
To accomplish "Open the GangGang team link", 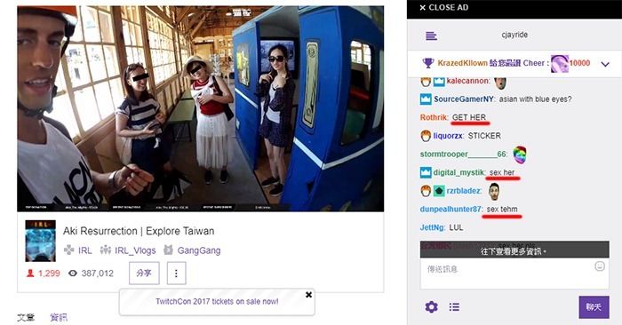I will 199,250.
